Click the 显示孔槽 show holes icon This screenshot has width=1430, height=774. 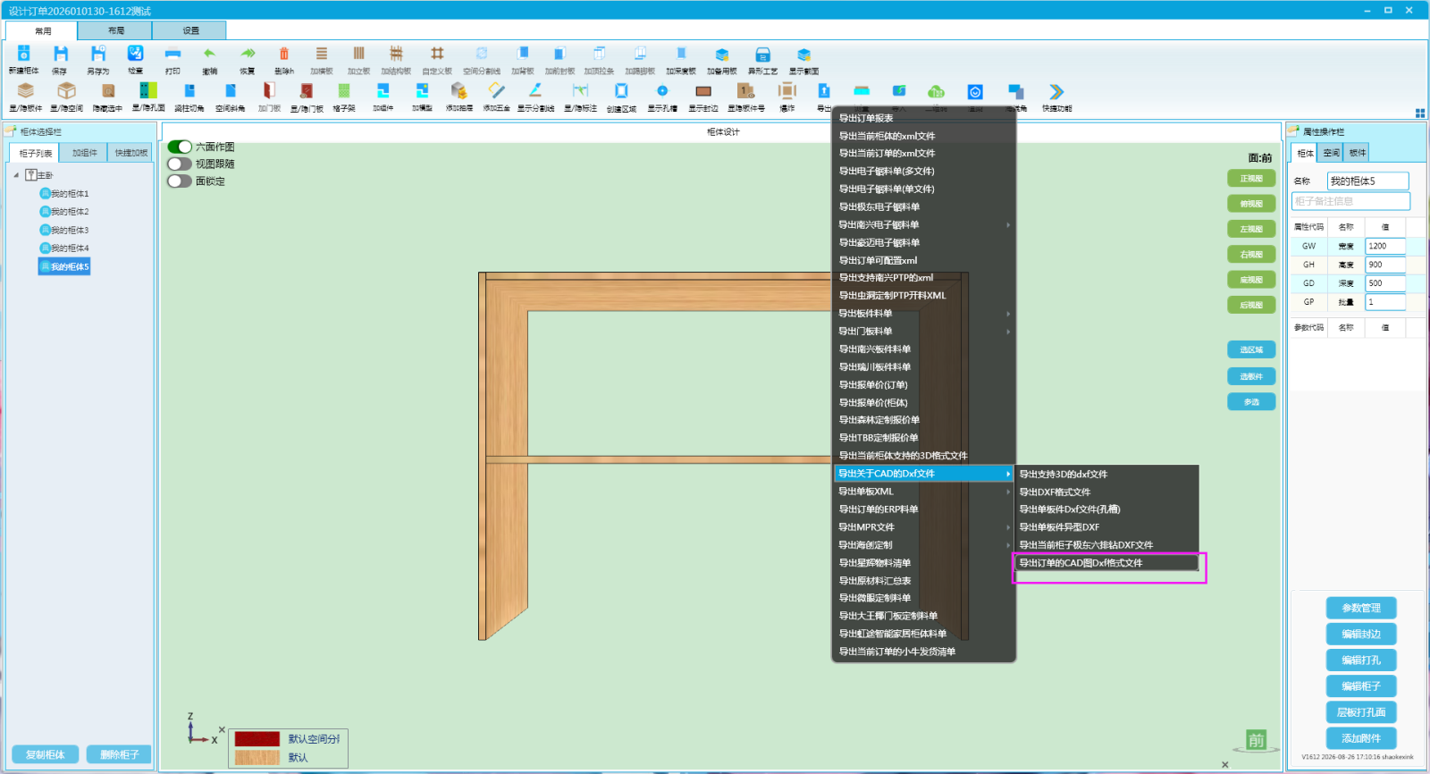point(662,91)
